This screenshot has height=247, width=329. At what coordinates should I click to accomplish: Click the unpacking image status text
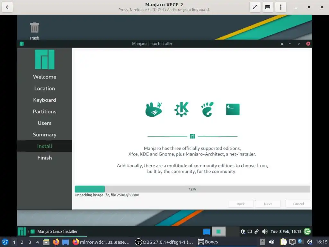107,195
